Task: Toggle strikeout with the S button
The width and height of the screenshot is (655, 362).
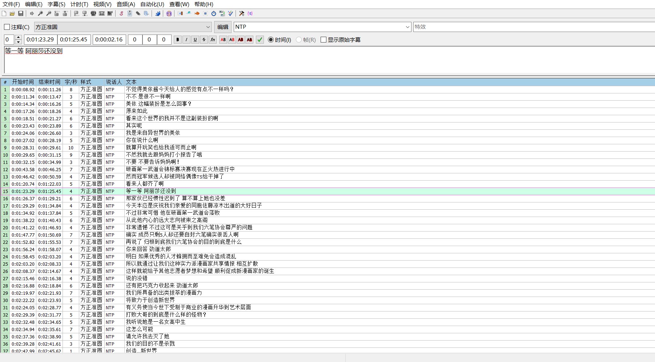Action: pos(204,40)
